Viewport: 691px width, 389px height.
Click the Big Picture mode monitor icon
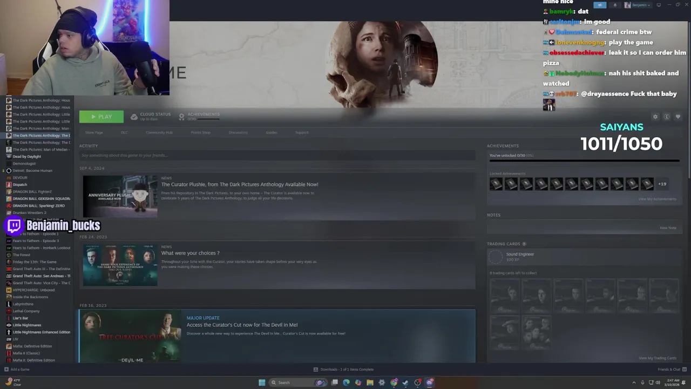click(x=659, y=5)
